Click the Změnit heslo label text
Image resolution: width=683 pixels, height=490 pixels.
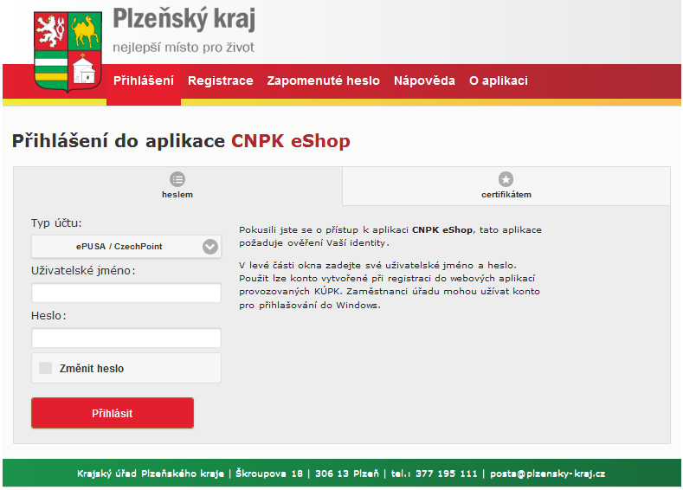click(x=92, y=369)
